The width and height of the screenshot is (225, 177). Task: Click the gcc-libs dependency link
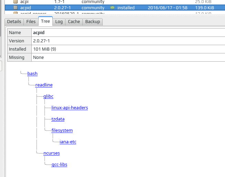click(x=59, y=164)
